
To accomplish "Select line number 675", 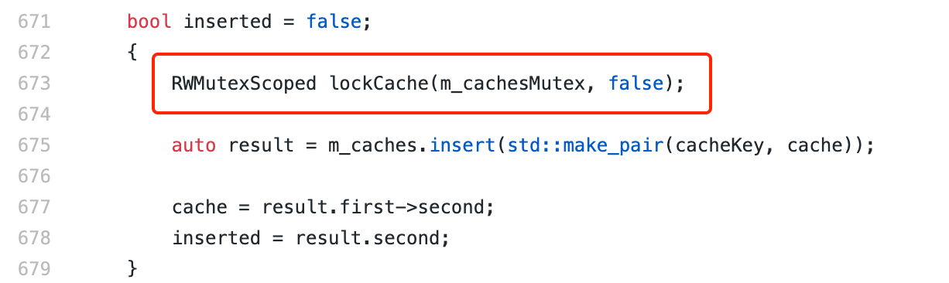I will (x=33, y=145).
